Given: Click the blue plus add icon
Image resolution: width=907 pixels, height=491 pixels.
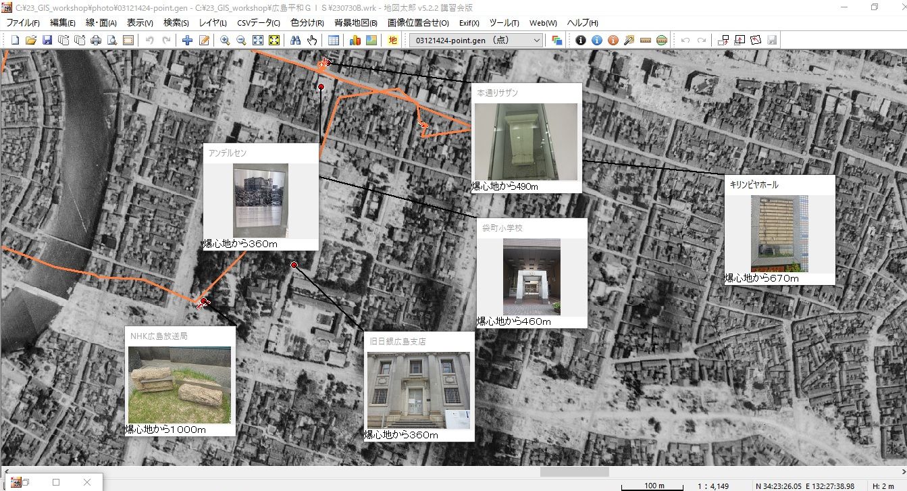Looking at the screenshot, I should pyautogui.click(x=188, y=41).
